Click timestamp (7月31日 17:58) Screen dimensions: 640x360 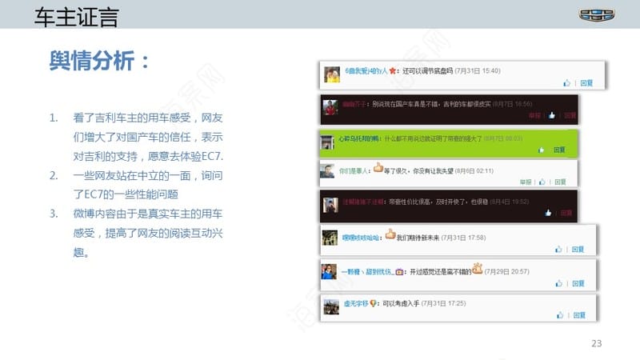click(x=463, y=238)
